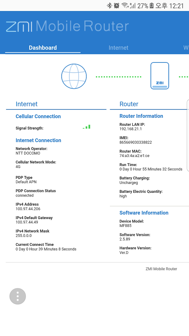Select battery charging value 'Unchargeg'
The image size is (189, 336).
coord(129,183)
